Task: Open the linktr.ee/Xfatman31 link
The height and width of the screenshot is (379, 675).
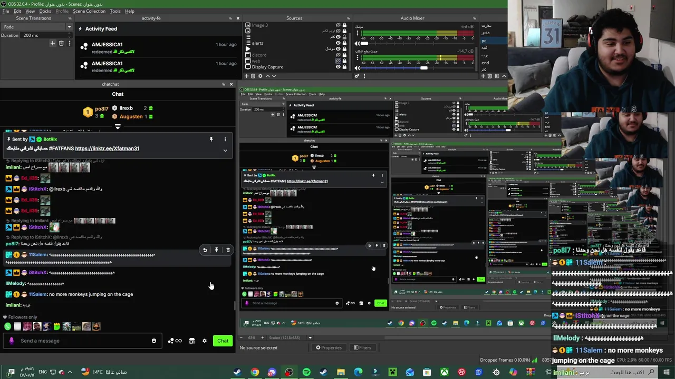Action: click(107, 148)
